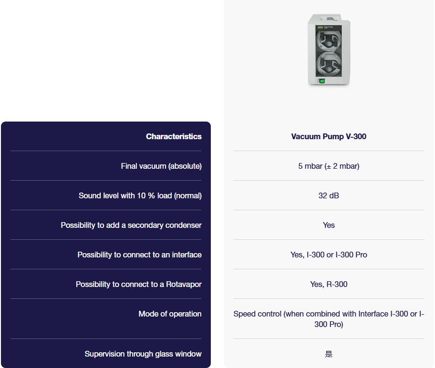The height and width of the screenshot is (368, 435).
Task: Click the green power switch on the pump
Action: [322, 81]
